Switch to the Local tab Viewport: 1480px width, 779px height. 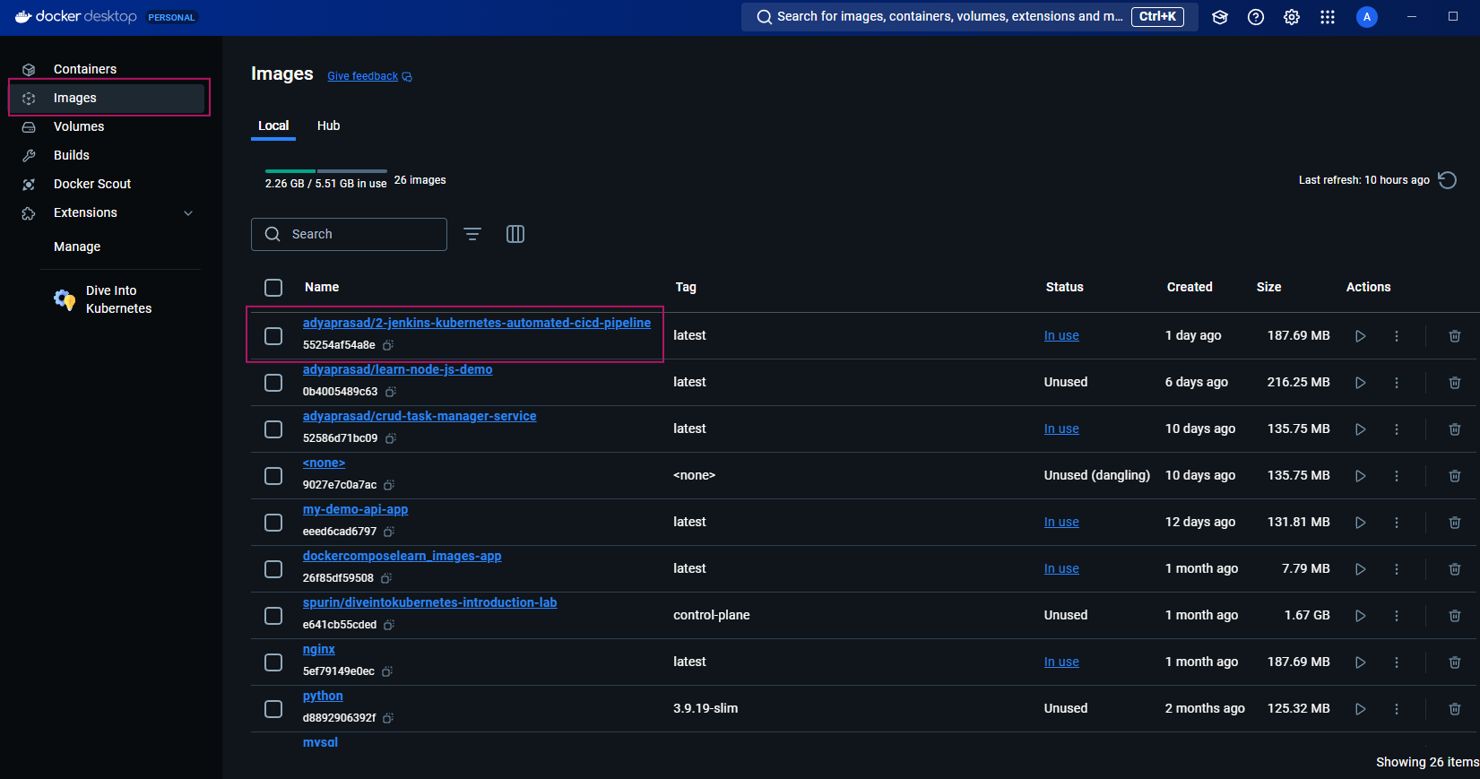(x=273, y=126)
